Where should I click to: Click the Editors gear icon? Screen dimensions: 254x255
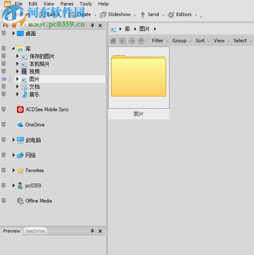point(171,15)
